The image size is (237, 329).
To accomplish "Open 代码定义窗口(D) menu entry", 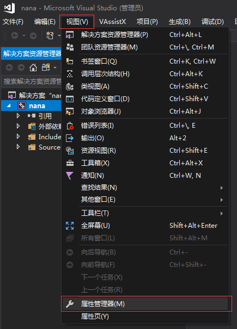I will click(145, 99).
